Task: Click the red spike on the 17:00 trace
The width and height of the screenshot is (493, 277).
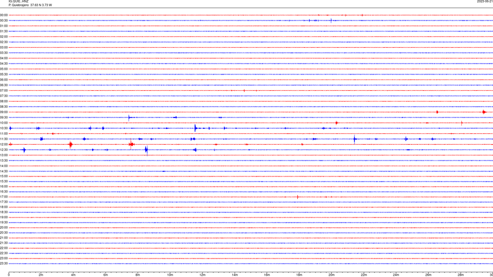Action: click(x=298, y=197)
